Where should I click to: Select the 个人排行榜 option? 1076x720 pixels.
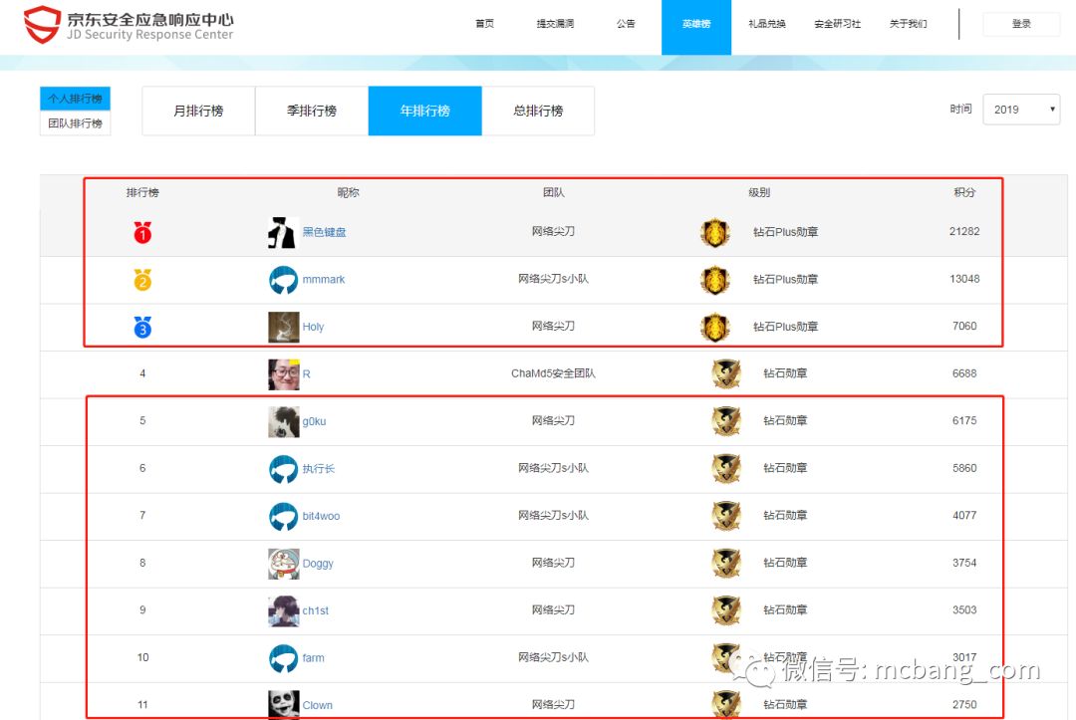(75, 98)
